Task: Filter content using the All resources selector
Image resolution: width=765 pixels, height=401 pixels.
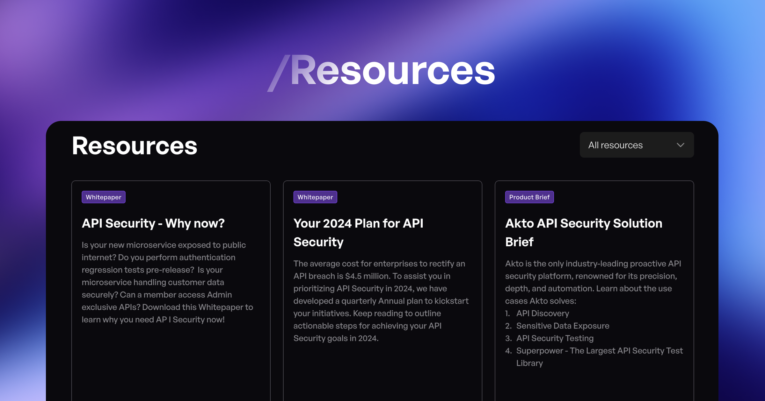Action: (x=636, y=145)
